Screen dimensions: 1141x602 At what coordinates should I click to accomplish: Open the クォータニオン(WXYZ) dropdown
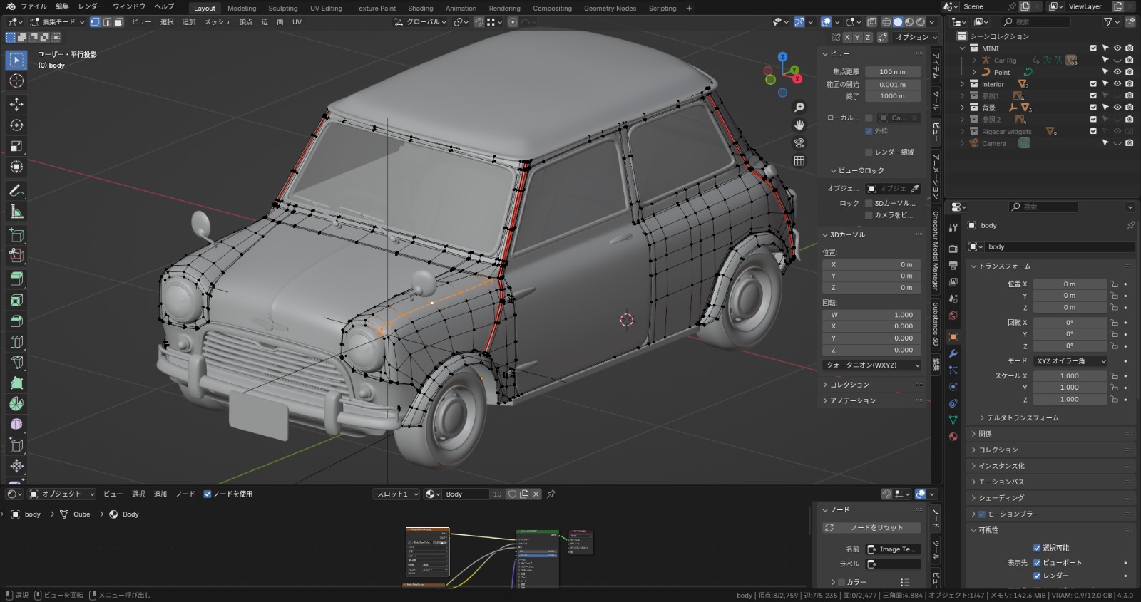click(871, 365)
